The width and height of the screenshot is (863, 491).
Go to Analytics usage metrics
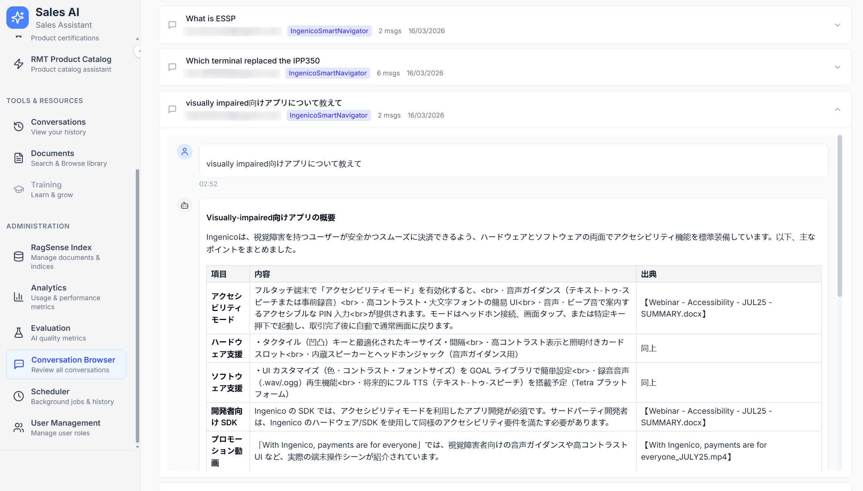(66, 297)
